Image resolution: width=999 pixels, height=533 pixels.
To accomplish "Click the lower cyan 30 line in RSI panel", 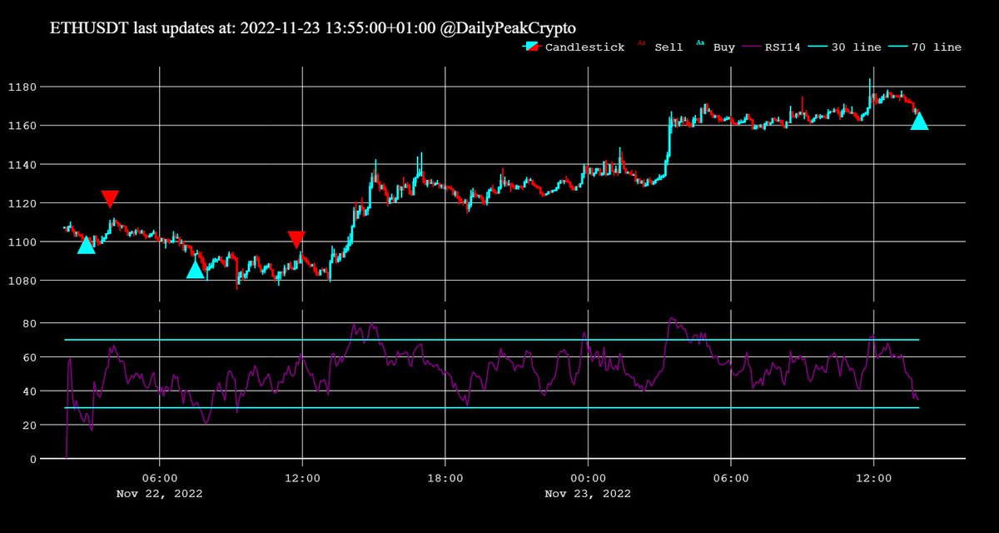I will (492, 408).
